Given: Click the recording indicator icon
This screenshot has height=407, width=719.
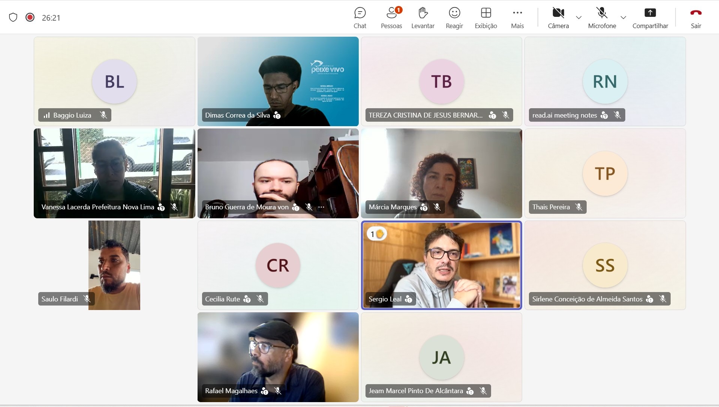Looking at the screenshot, I should click(x=30, y=17).
